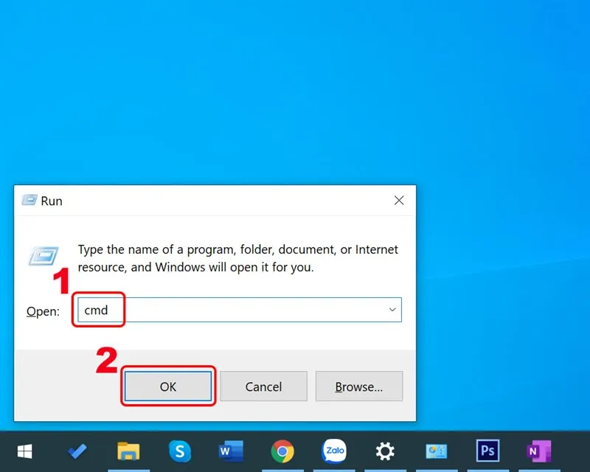This screenshot has height=472, width=590.
Task: Open Windows Settings from the taskbar
Action: click(x=385, y=451)
